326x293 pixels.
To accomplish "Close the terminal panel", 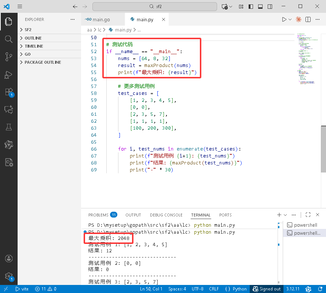I will 318,215.
